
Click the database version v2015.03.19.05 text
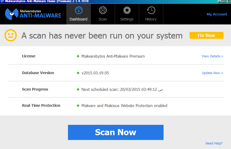tap(95, 73)
